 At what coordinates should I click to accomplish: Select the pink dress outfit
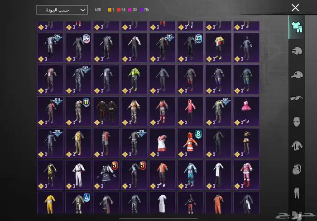pos(246,111)
